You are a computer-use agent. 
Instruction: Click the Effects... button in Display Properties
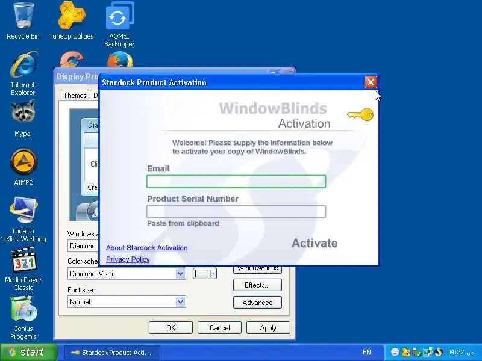(x=257, y=285)
